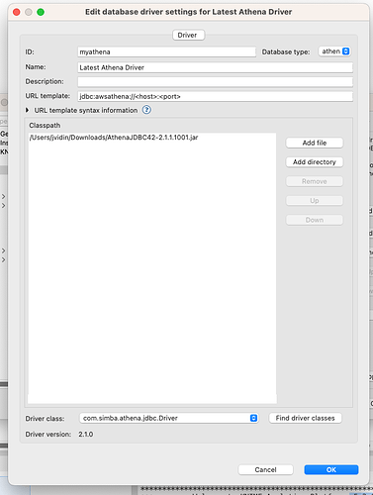Close the dialog with the red button
Screen dimensions: 373x495
pyautogui.click(x=16, y=12)
